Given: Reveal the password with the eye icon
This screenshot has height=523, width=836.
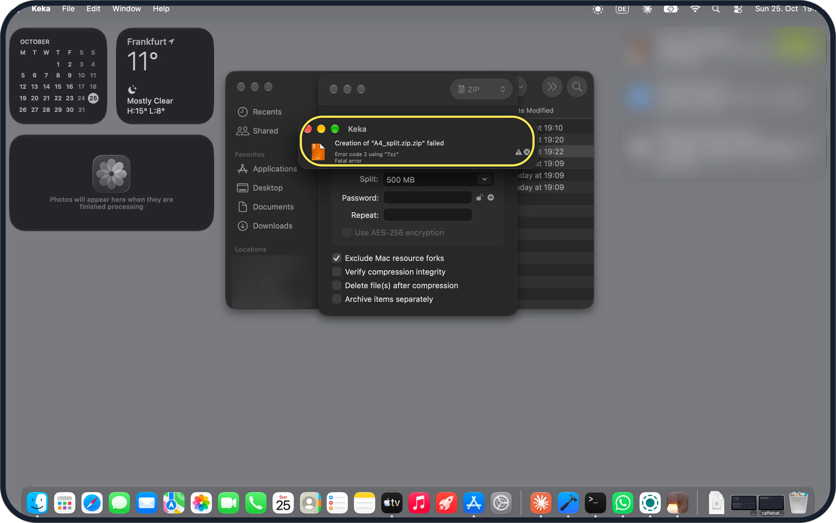Looking at the screenshot, I should point(490,197).
